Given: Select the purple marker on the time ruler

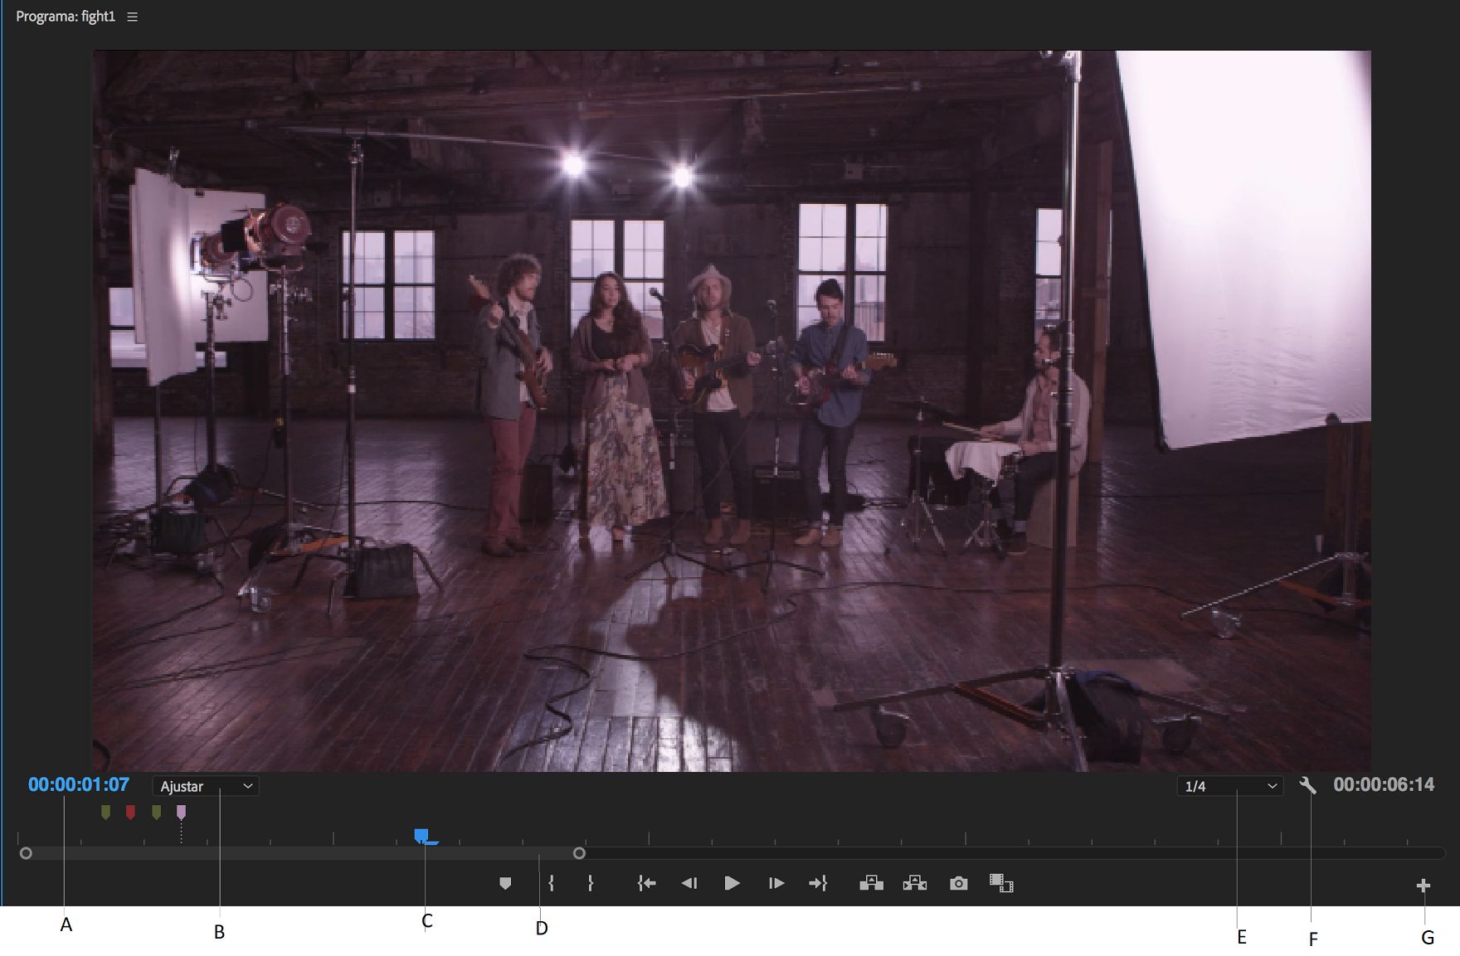Looking at the screenshot, I should (181, 813).
